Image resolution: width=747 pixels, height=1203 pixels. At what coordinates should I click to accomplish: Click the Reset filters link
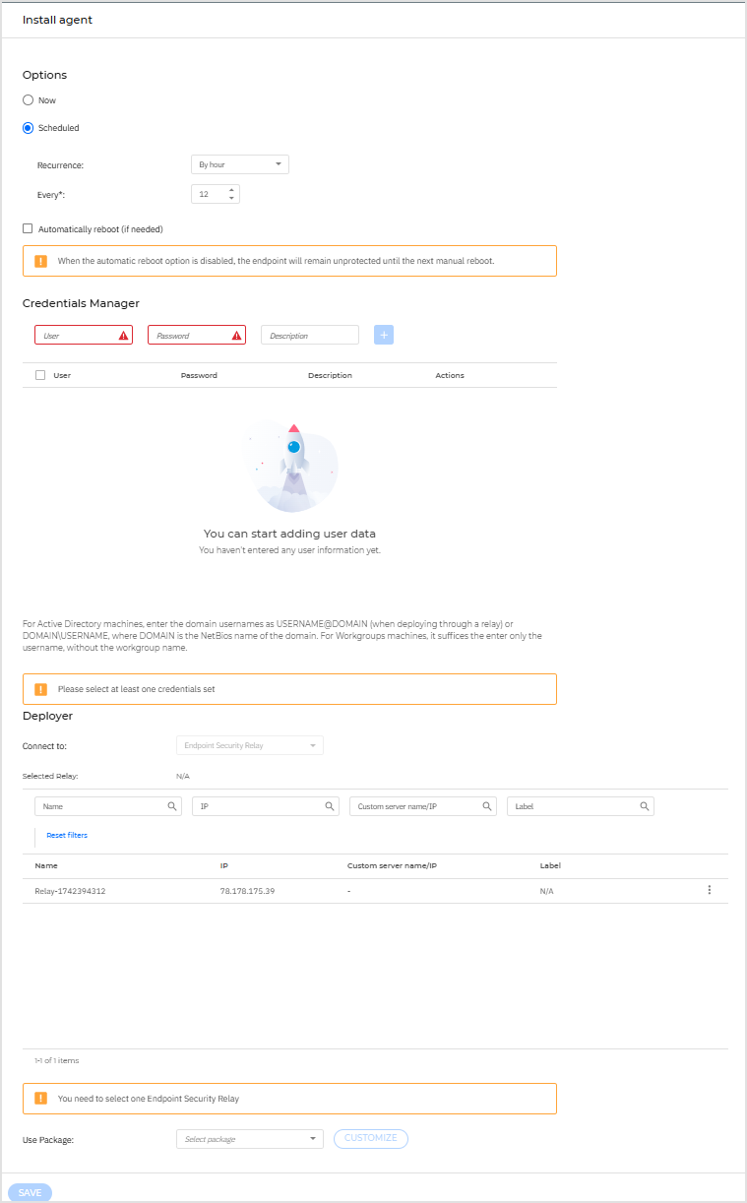67,835
